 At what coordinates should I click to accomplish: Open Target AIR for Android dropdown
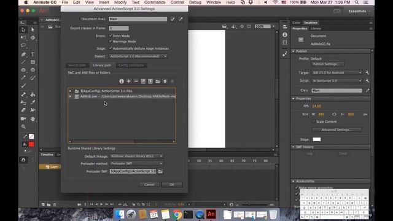tap(337, 72)
